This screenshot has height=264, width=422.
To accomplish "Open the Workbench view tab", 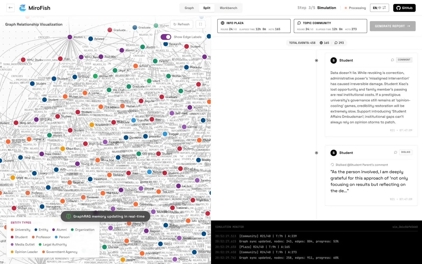I will pyautogui.click(x=228, y=8).
